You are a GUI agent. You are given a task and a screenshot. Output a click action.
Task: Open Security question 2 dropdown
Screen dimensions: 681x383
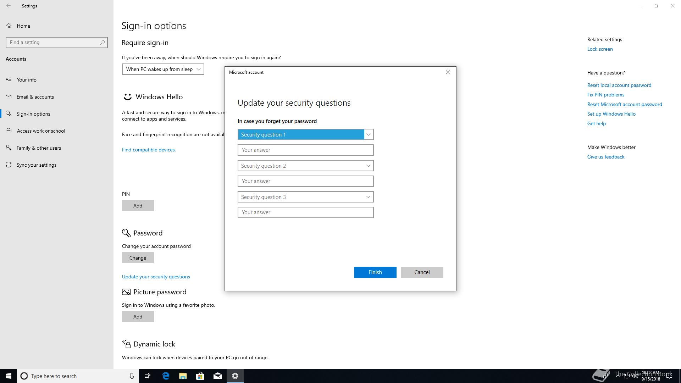point(305,166)
